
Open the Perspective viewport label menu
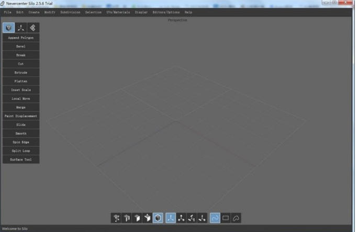[x=177, y=20]
